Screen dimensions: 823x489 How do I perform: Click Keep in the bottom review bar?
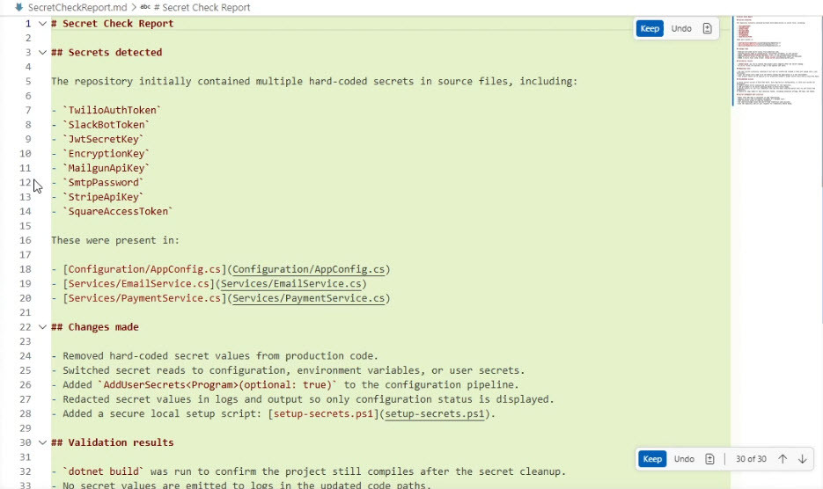tap(652, 459)
